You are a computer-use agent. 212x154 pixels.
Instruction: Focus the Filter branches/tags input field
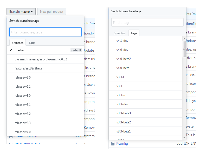pos(46,32)
